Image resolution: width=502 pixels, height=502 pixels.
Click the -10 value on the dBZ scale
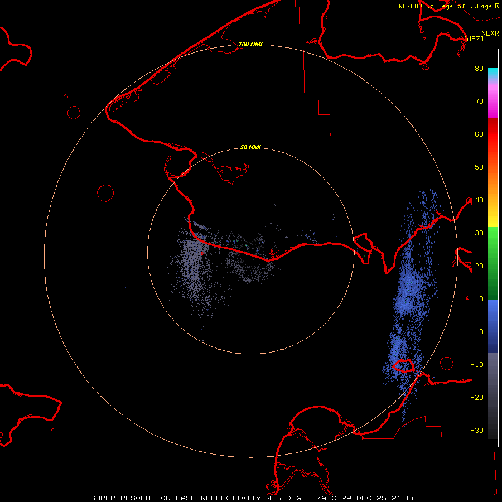[477, 365]
